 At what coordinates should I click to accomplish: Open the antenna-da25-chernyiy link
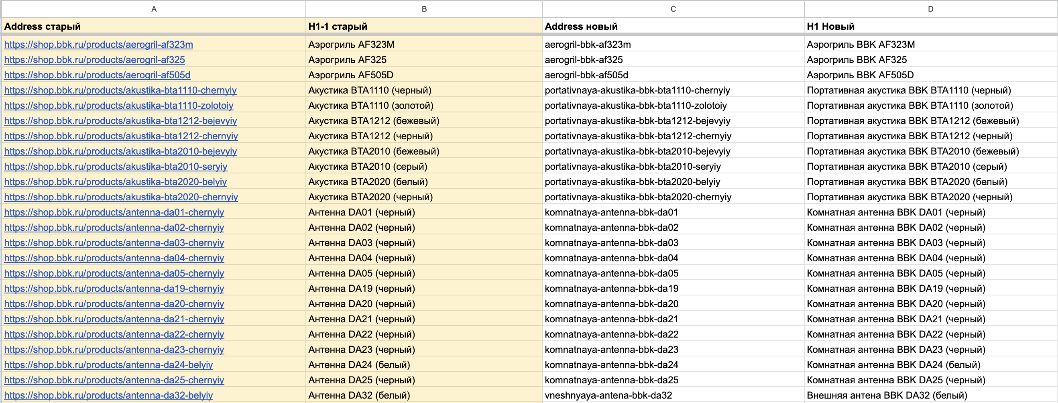(x=114, y=380)
